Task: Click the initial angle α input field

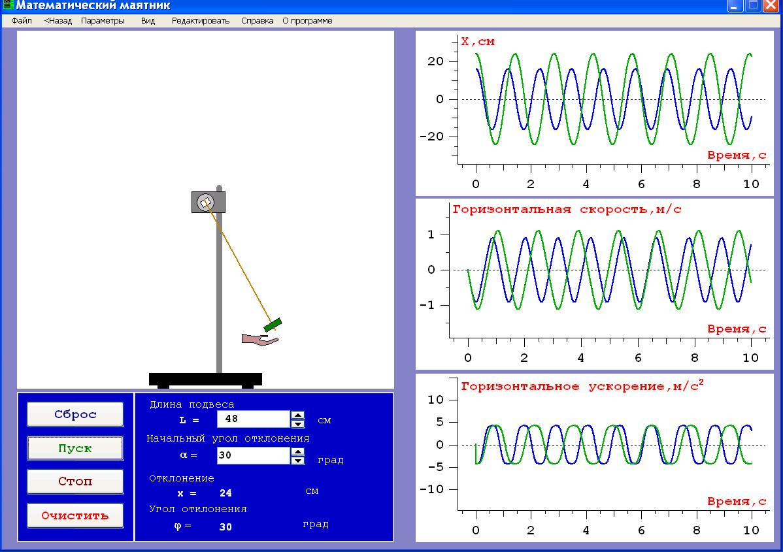Action: pos(253,456)
